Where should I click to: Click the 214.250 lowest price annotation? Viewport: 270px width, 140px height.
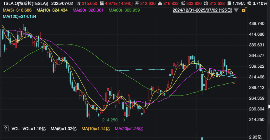tap(110, 120)
